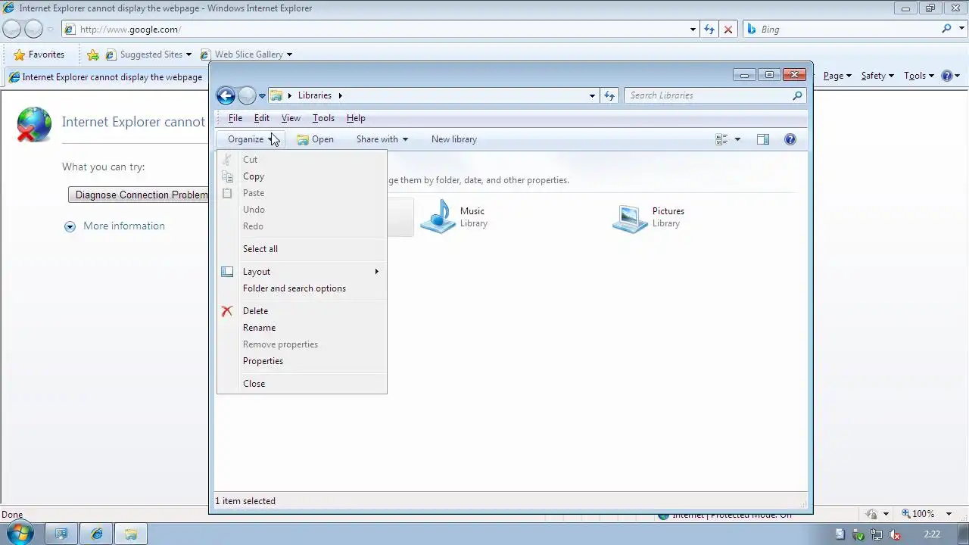The height and width of the screenshot is (545, 969).
Task: Click Explorer's blue Back arrow button
Action: click(x=226, y=95)
